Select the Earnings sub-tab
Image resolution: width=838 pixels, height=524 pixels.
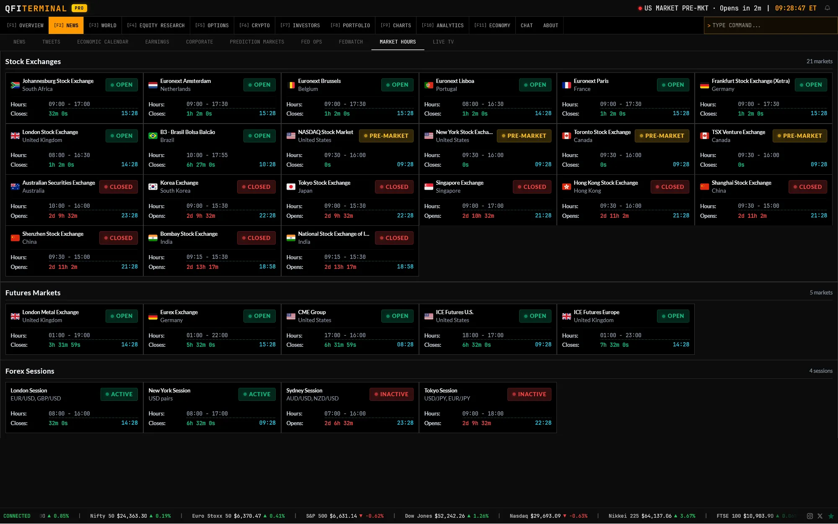(157, 42)
